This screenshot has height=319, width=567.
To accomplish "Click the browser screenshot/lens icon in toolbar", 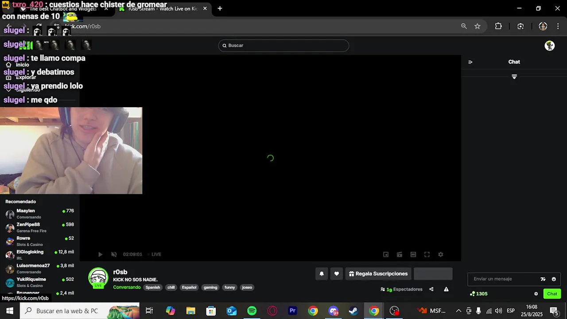I will coord(520,26).
